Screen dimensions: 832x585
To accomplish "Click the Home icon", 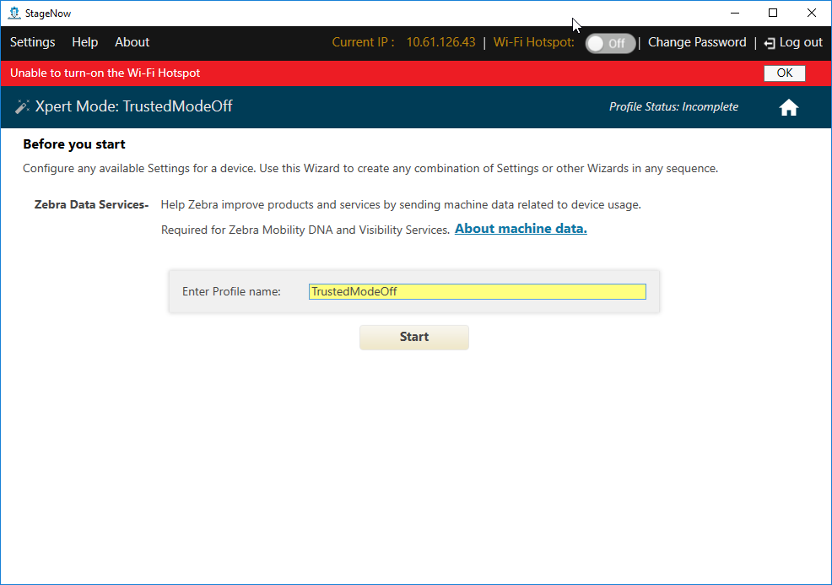I will (x=788, y=107).
